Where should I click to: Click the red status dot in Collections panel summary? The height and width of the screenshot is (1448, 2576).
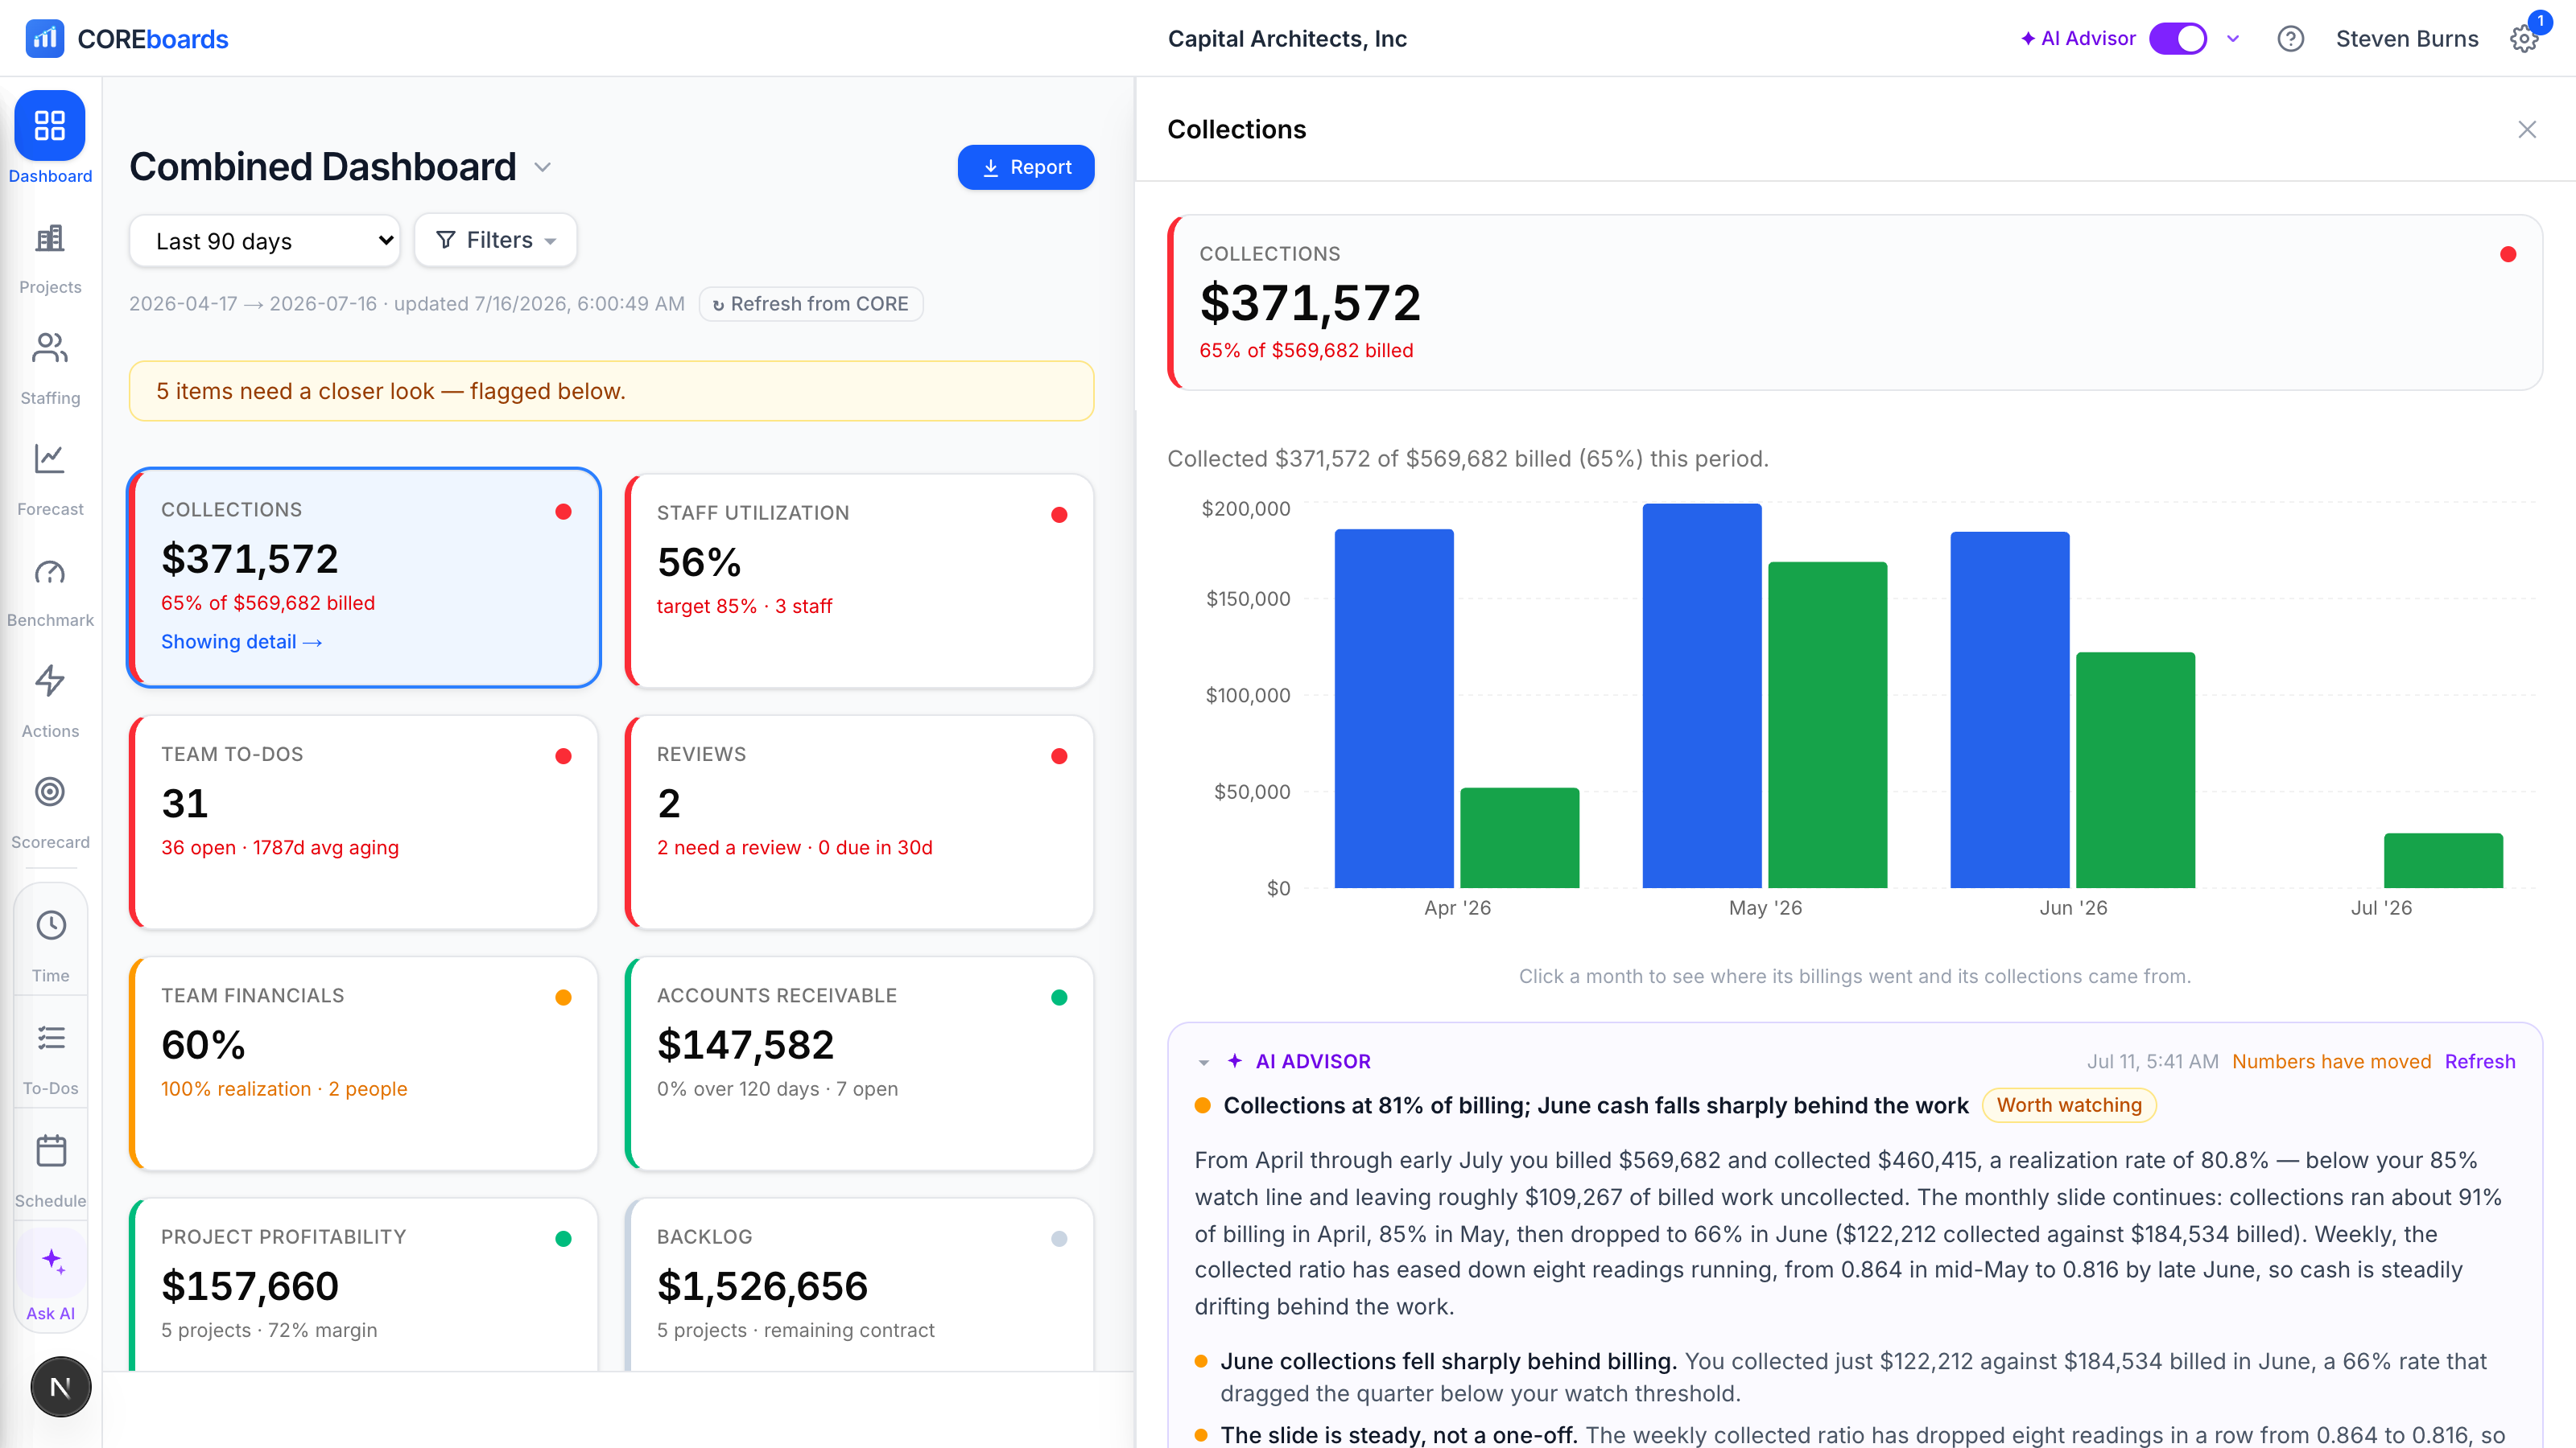pyautogui.click(x=2507, y=255)
